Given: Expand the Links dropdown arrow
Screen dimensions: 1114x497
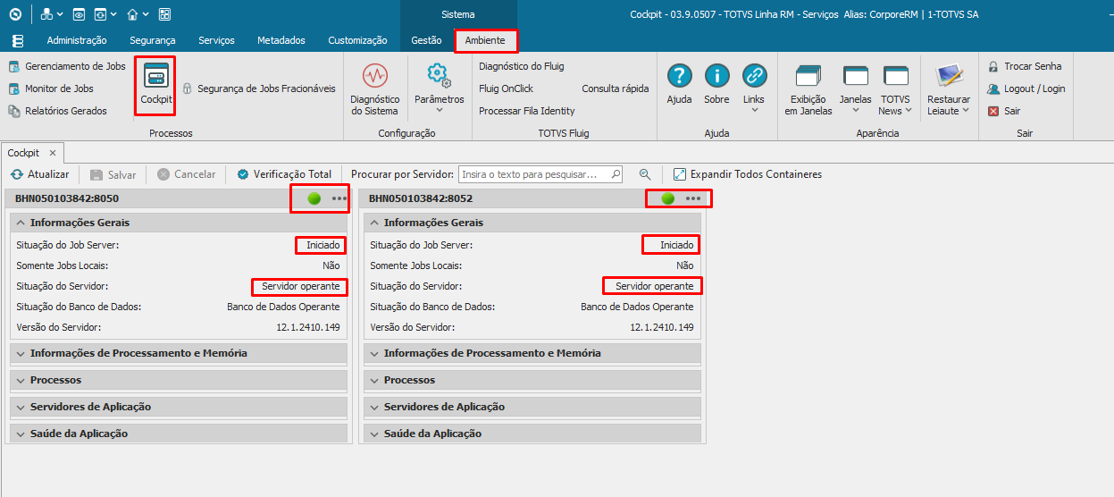Looking at the screenshot, I should point(754,111).
